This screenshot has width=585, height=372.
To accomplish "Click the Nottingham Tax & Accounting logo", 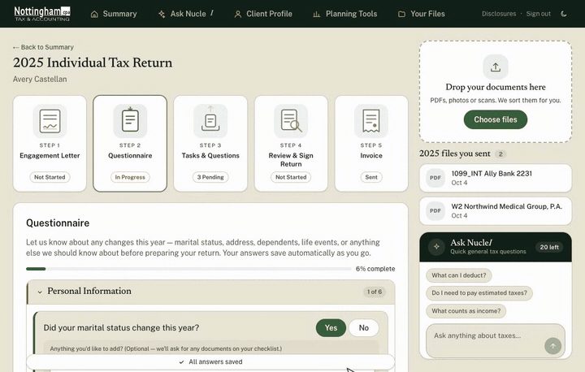I will click(42, 14).
